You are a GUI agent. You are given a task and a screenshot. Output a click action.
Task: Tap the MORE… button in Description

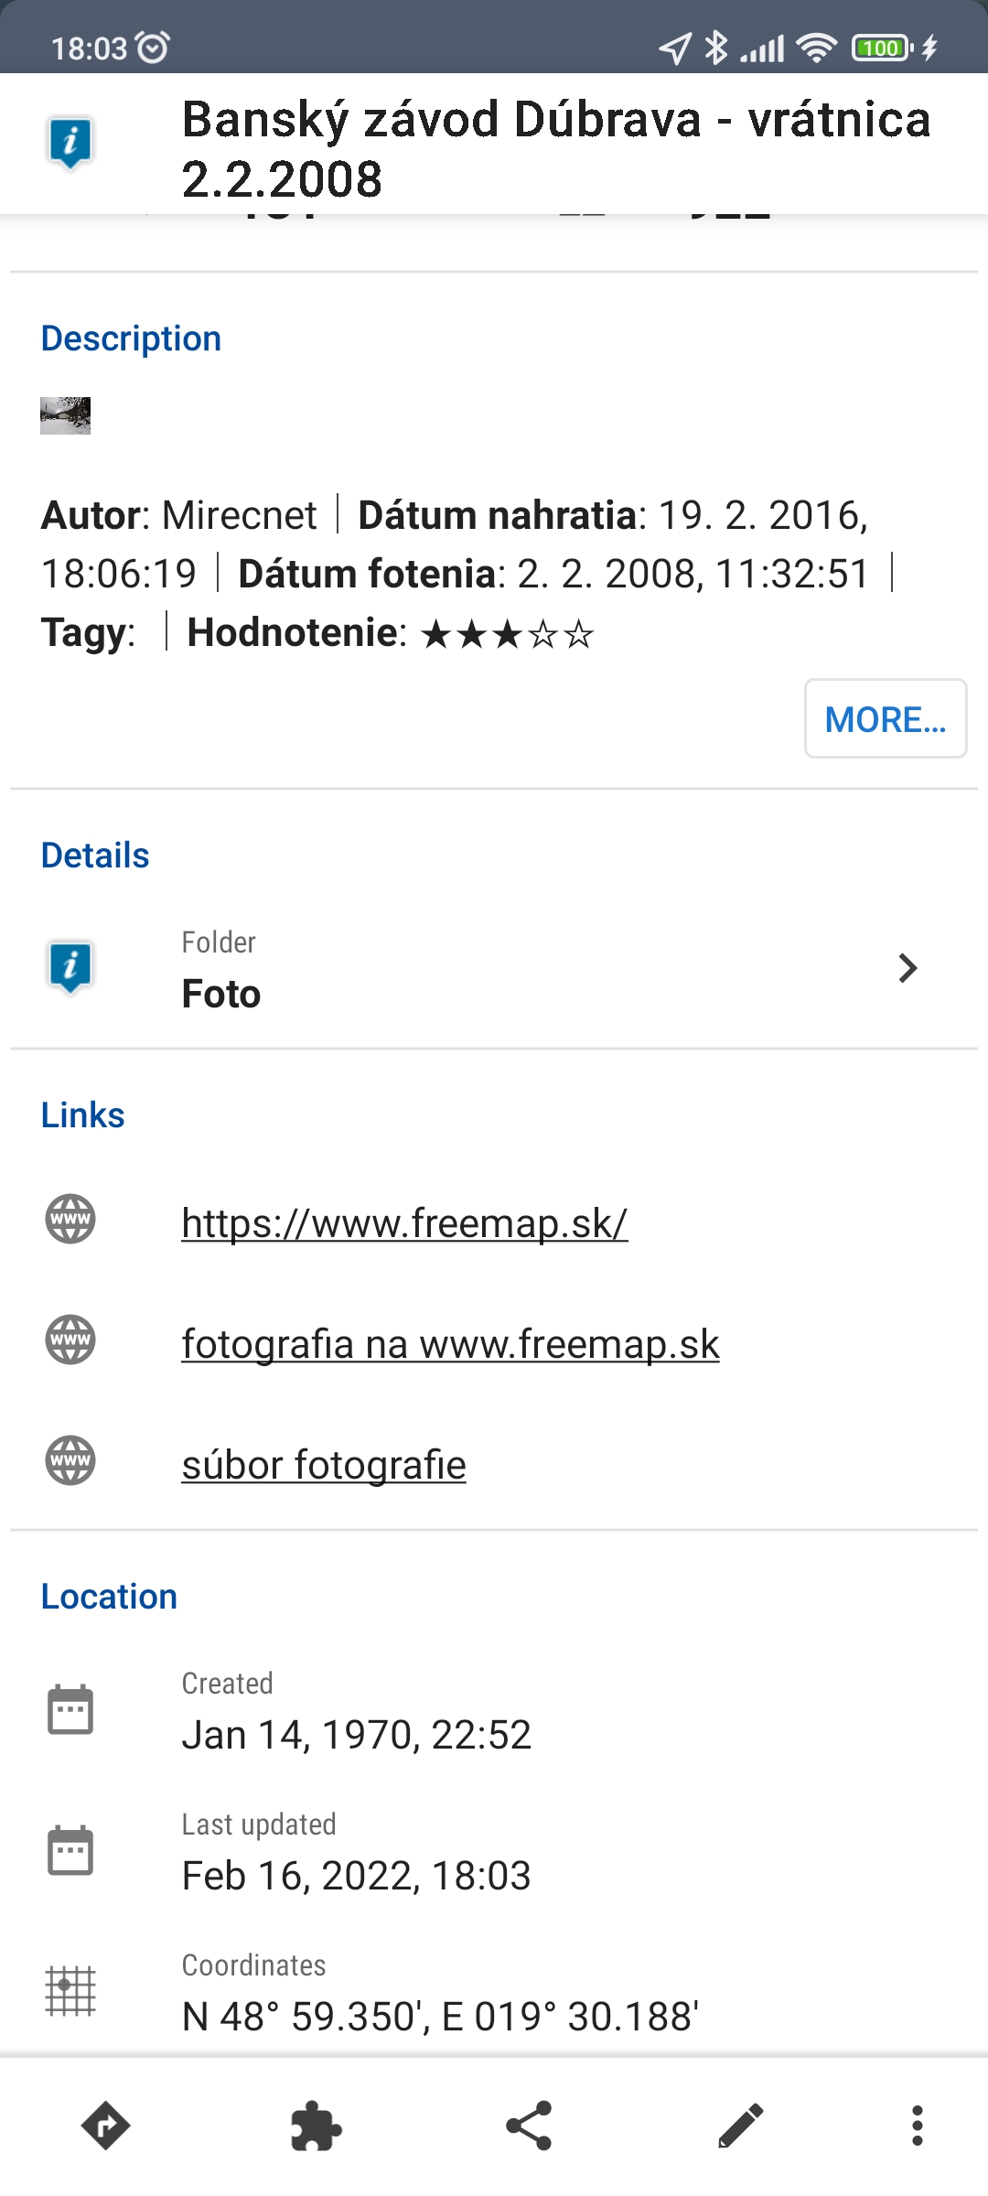pyautogui.click(x=885, y=719)
